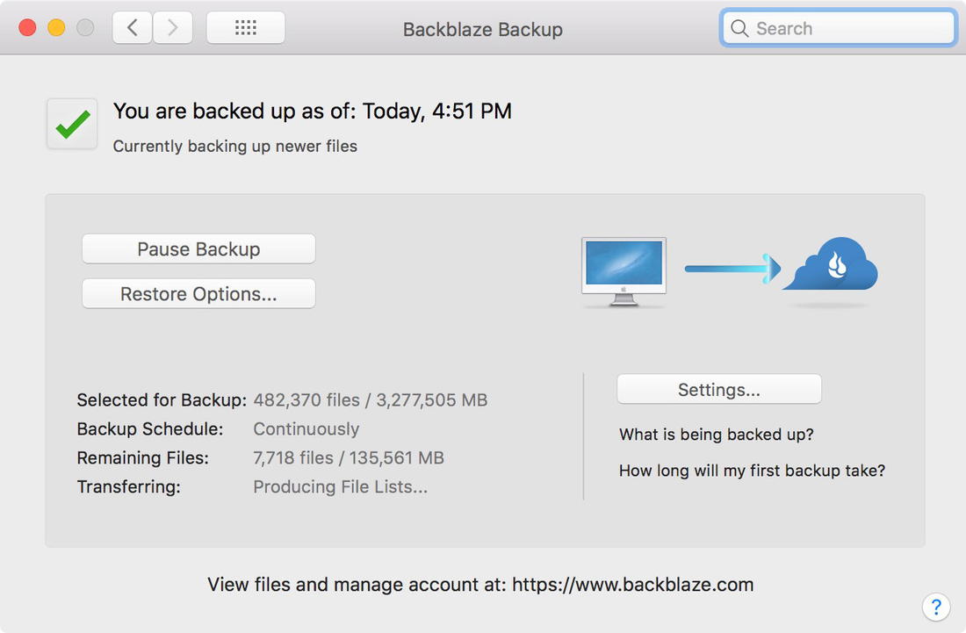966x633 pixels.
Task: Click the green backed-up checkmark icon
Action: click(71, 124)
